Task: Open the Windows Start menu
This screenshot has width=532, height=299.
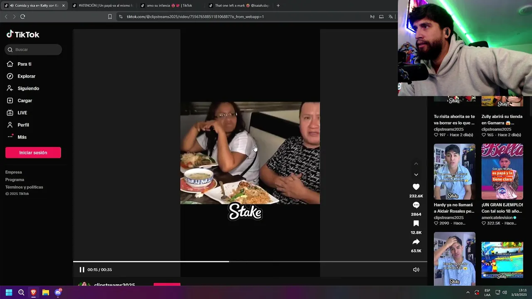Action: (9, 292)
